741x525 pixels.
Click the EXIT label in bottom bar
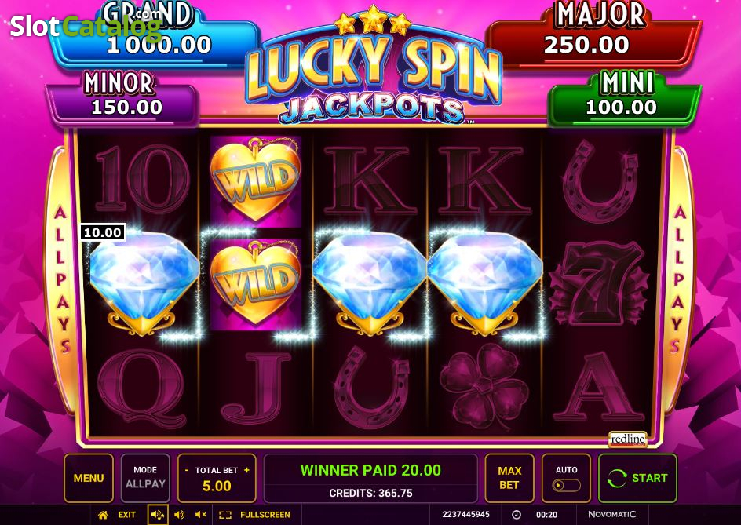pyautogui.click(x=126, y=515)
